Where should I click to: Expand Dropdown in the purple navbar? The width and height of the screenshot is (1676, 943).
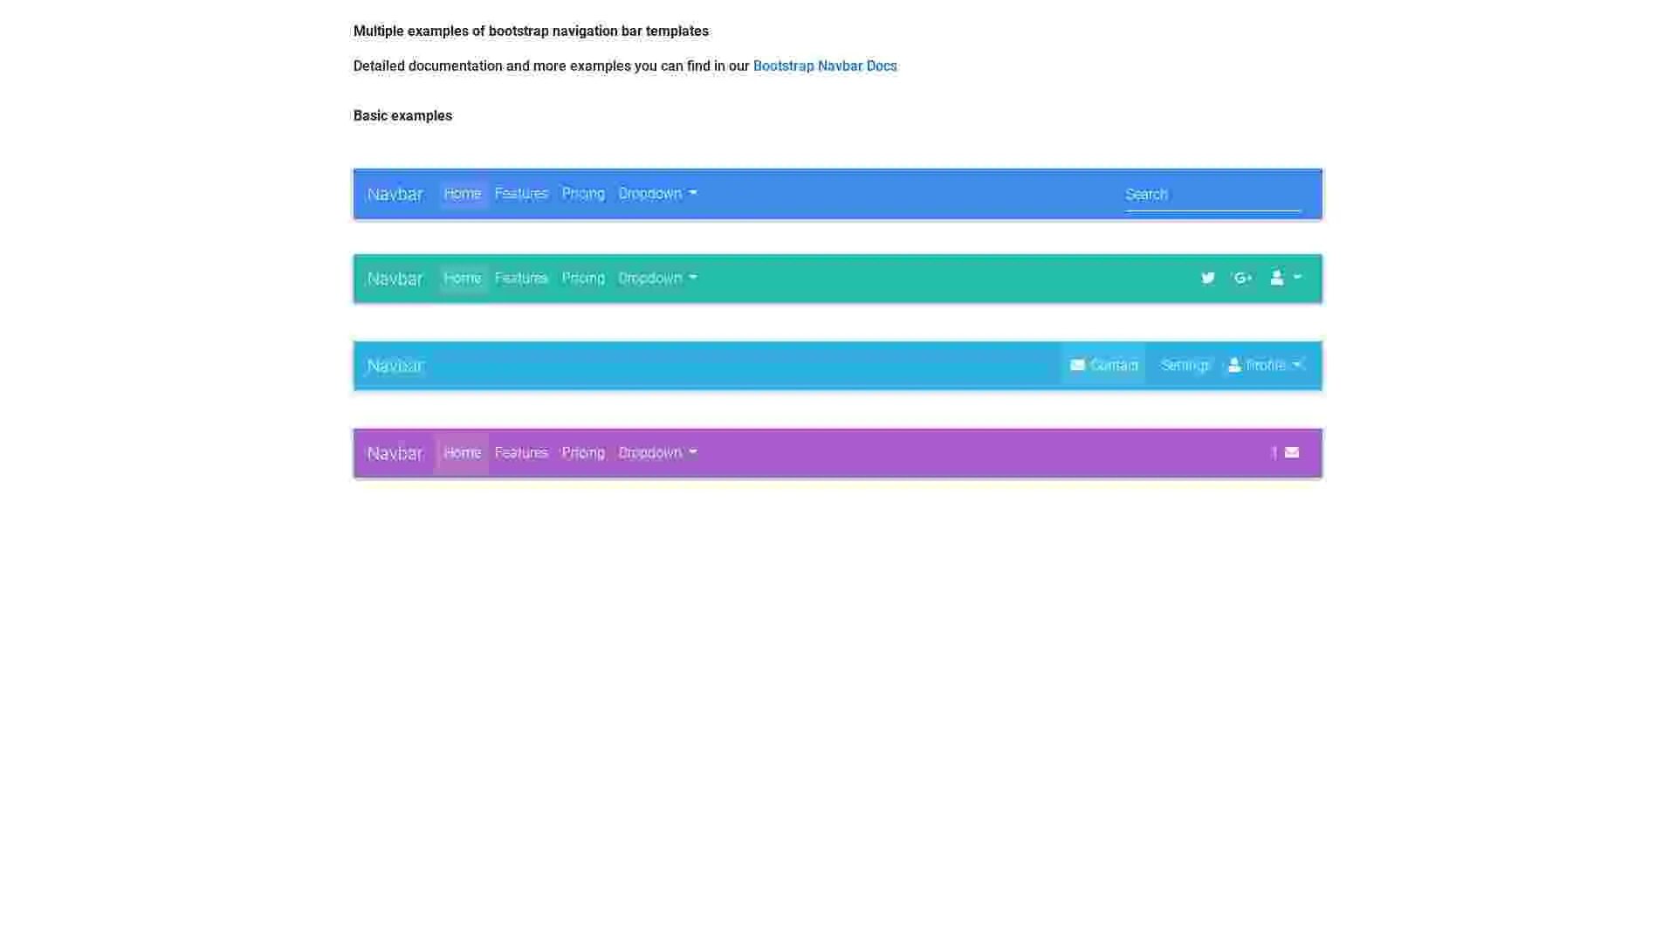656,452
